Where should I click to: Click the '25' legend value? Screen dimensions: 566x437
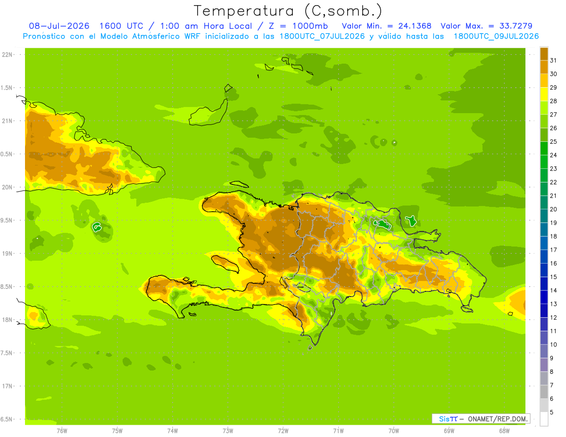pos(553,141)
